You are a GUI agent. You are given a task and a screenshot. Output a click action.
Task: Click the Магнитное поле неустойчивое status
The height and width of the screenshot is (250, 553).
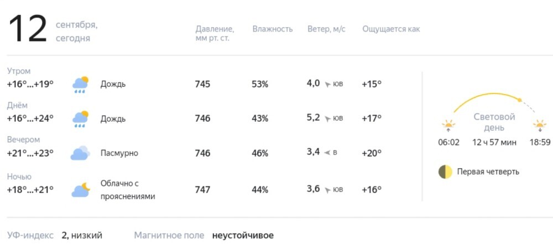(x=243, y=235)
